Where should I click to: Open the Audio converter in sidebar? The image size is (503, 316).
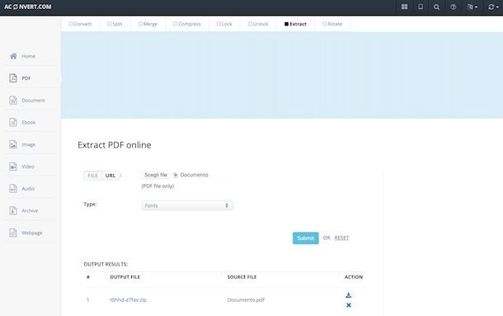[21, 188]
